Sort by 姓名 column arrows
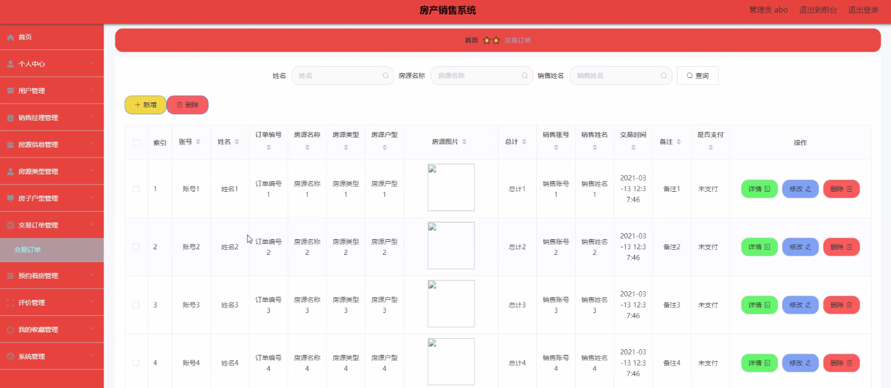 [x=237, y=142]
